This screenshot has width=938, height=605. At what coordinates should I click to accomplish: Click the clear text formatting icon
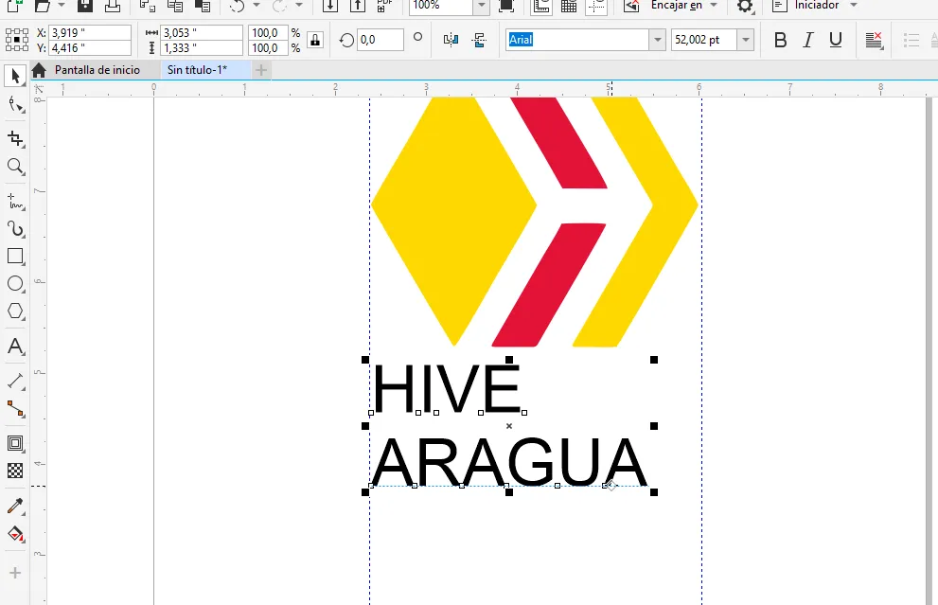pos(875,40)
